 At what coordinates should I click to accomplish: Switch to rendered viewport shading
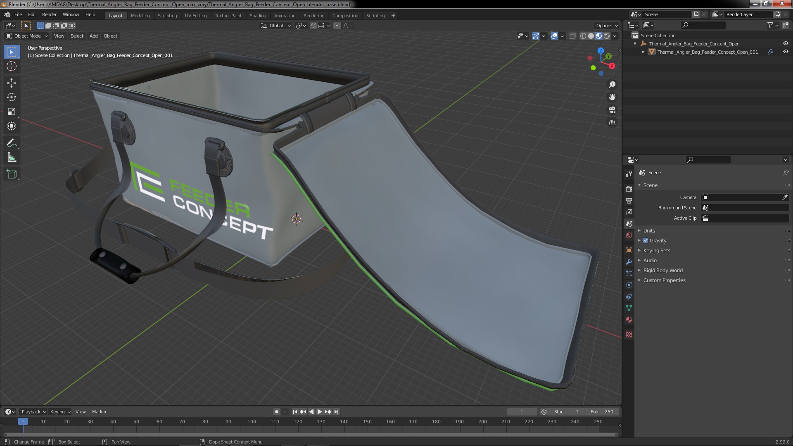[x=607, y=36]
